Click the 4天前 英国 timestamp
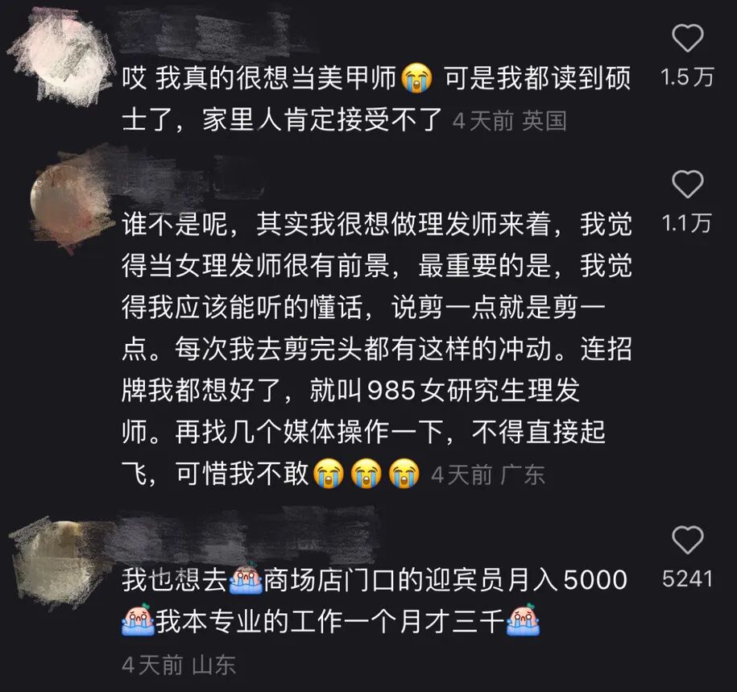The height and width of the screenshot is (692, 737). pyautogui.click(x=510, y=121)
